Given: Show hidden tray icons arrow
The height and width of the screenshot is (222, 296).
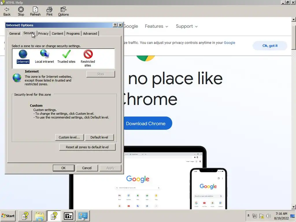Looking at the screenshot, I should 248,216.
